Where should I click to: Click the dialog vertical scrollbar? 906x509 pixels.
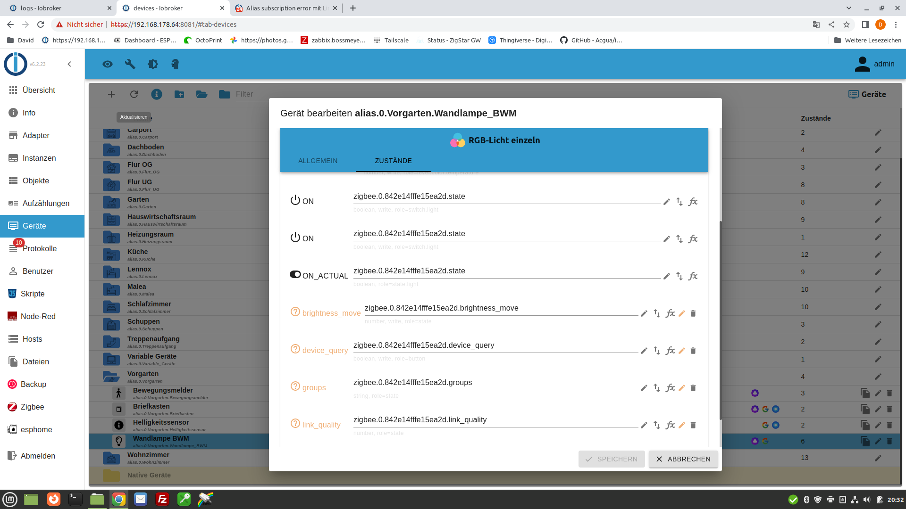pos(720,320)
